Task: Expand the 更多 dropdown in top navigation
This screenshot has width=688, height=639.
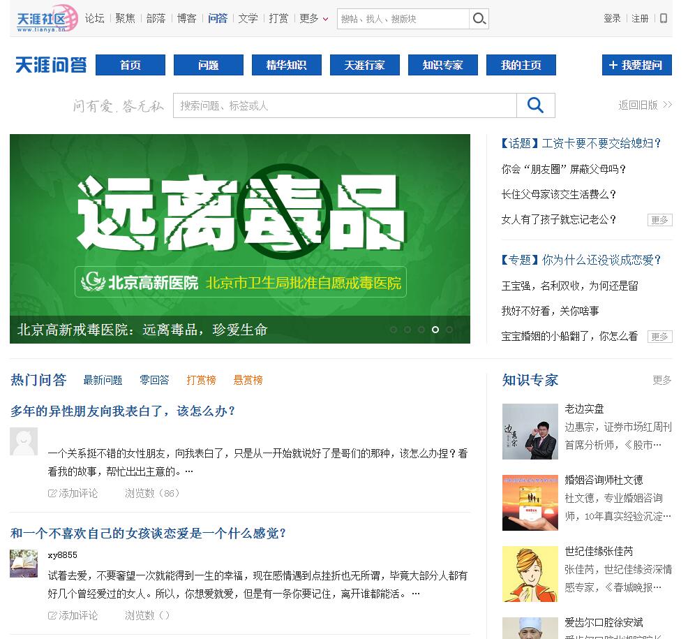Action: click(313, 18)
